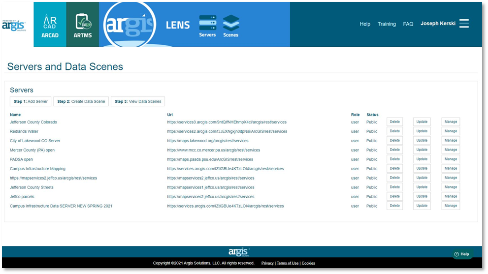Viewport: 488px width, 274px height.
Task: Manage the Jefferson County Streets server
Action: [451, 187]
